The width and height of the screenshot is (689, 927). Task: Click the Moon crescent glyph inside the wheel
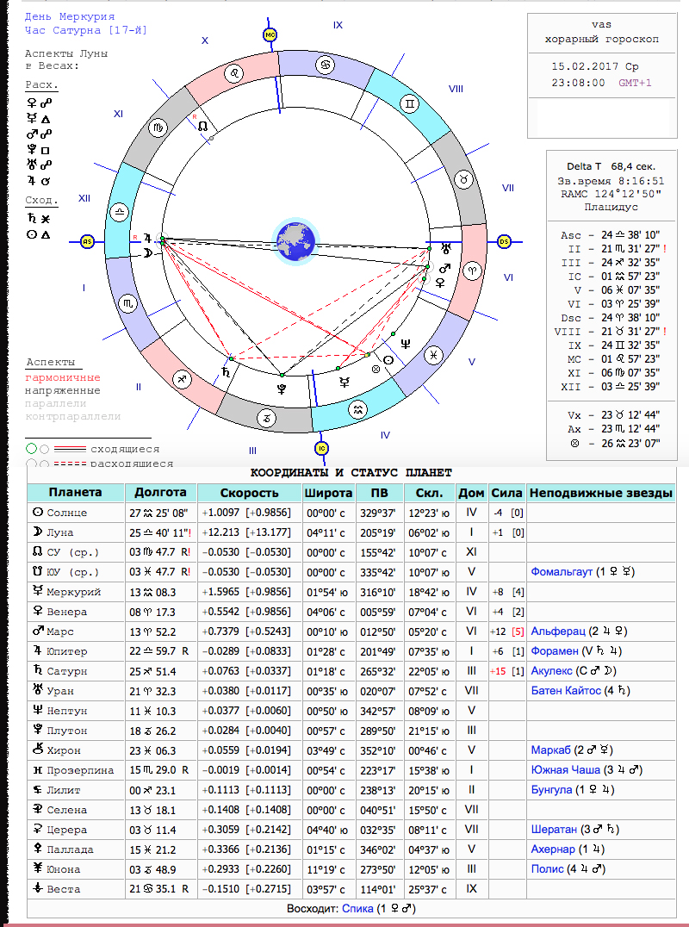coord(147,253)
